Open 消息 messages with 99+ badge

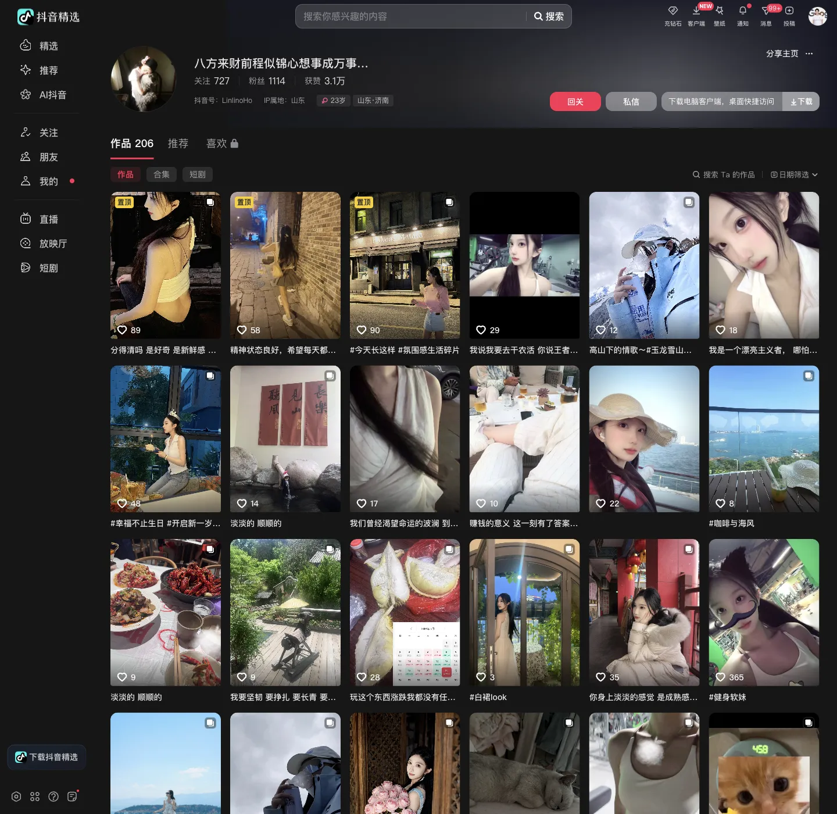[766, 16]
